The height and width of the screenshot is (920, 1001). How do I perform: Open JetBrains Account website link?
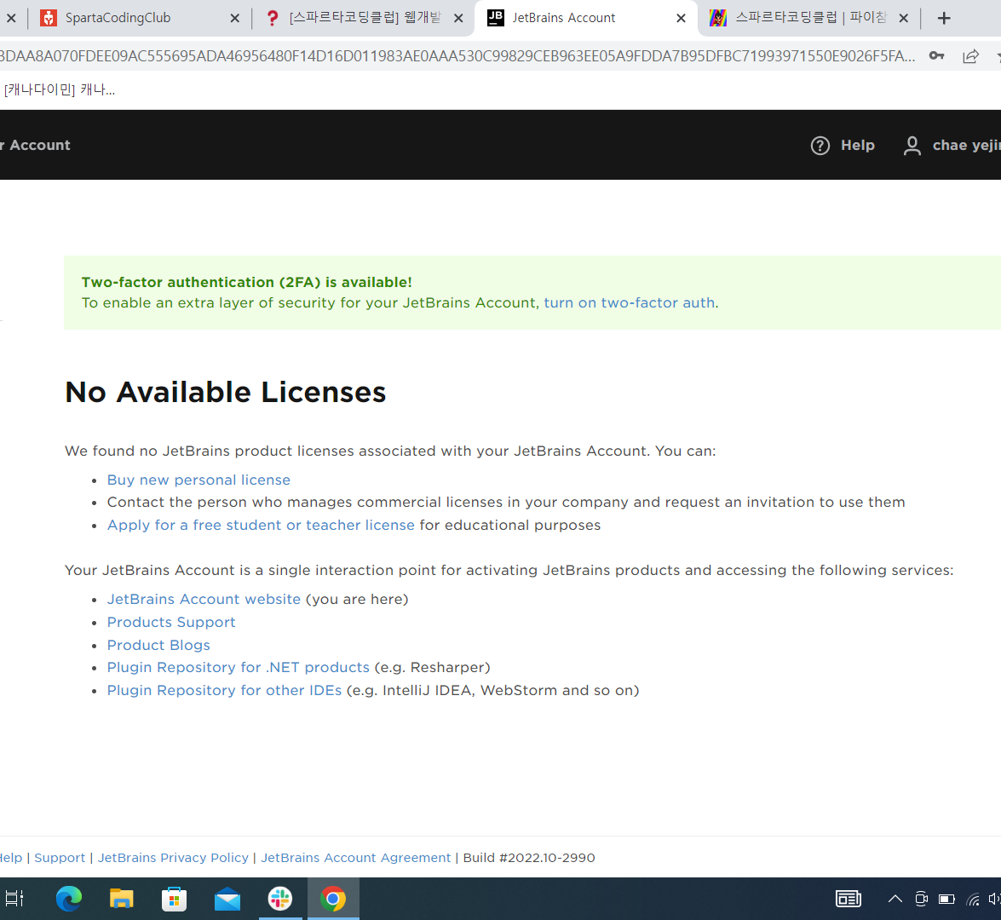(204, 599)
